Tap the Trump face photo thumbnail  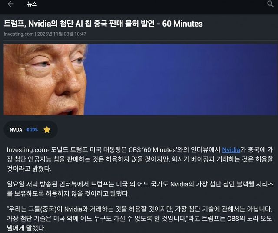pos(45,80)
